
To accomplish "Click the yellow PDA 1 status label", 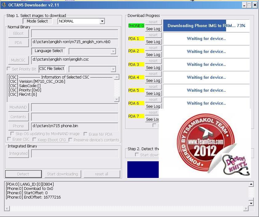I will [136, 39].
